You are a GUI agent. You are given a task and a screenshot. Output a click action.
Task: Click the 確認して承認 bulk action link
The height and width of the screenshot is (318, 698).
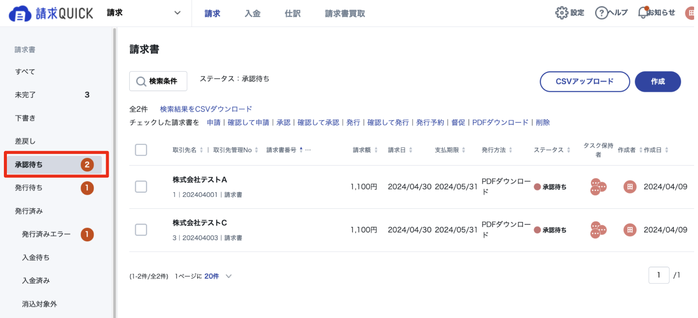click(x=318, y=122)
